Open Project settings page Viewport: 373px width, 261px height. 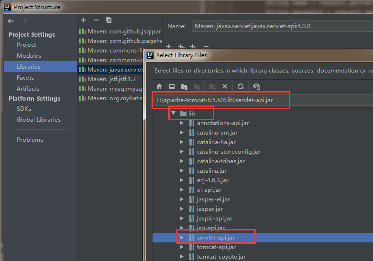[x=26, y=45]
